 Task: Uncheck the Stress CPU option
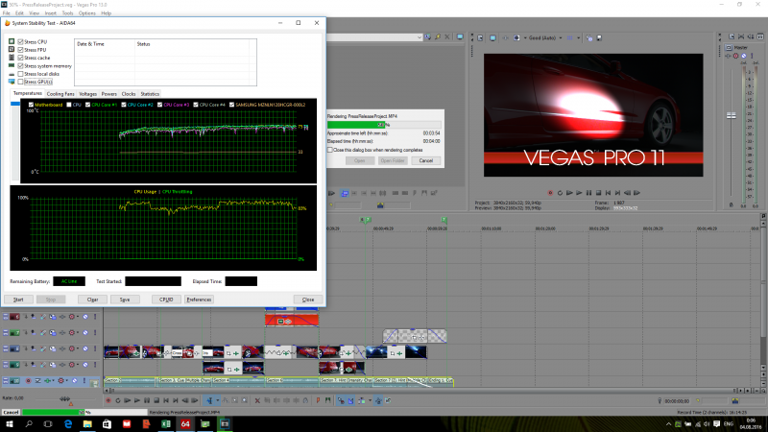pos(22,43)
